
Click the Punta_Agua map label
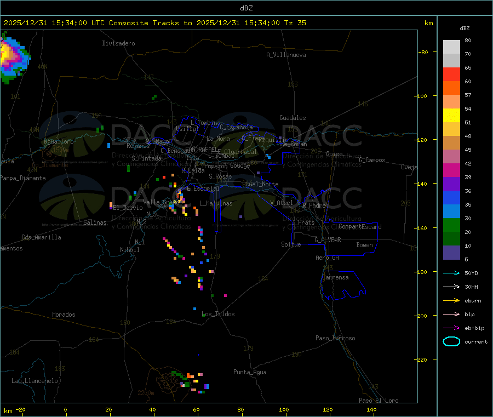[250, 372]
